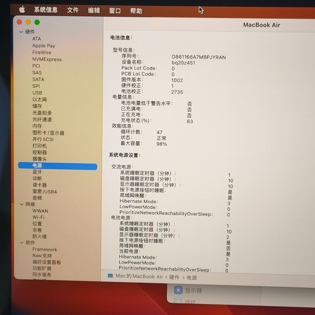
Task: Select 光纤通道 in the sidebar
Action: (42, 120)
